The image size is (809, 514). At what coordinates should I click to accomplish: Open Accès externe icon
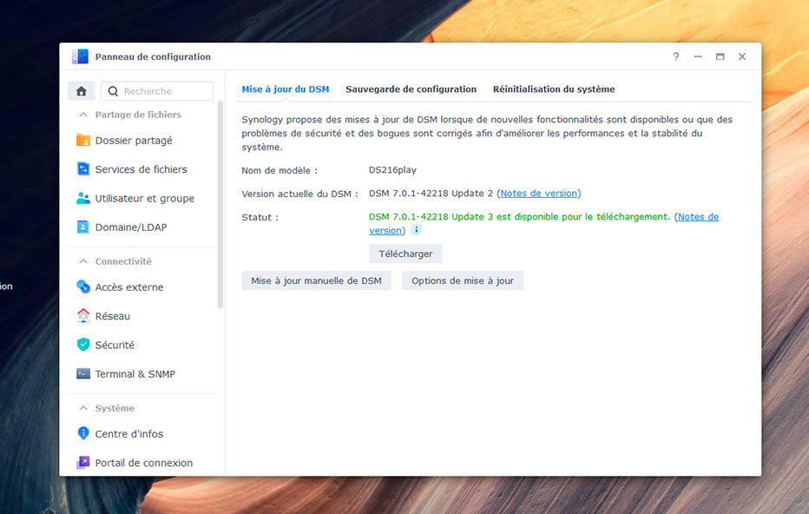click(83, 287)
